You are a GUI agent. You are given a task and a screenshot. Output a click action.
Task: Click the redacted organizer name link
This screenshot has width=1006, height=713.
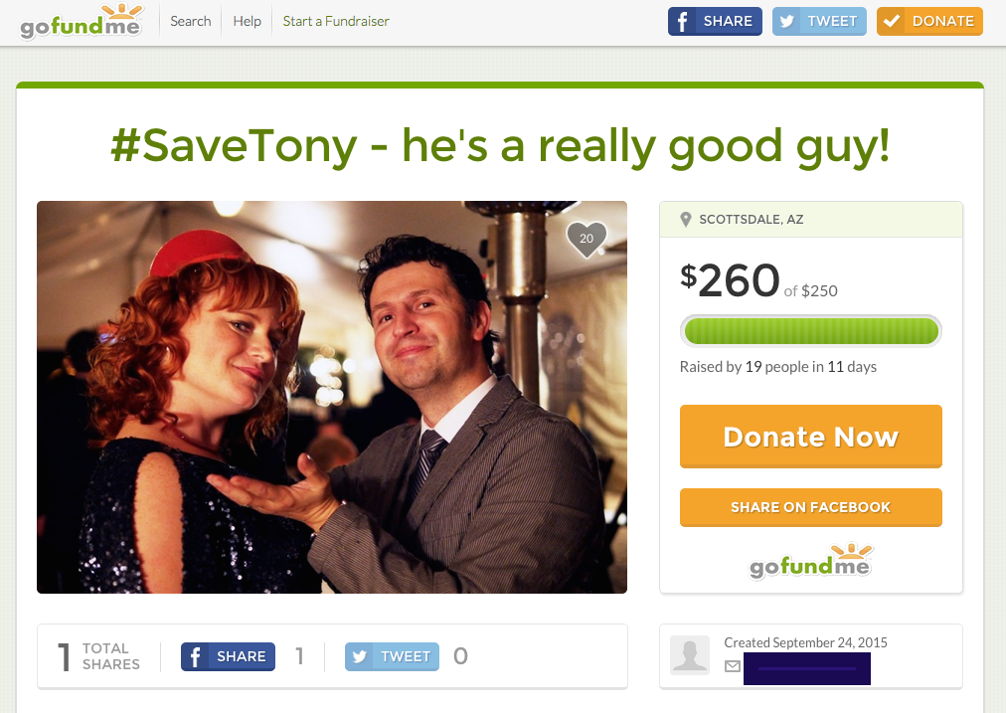coord(807,668)
